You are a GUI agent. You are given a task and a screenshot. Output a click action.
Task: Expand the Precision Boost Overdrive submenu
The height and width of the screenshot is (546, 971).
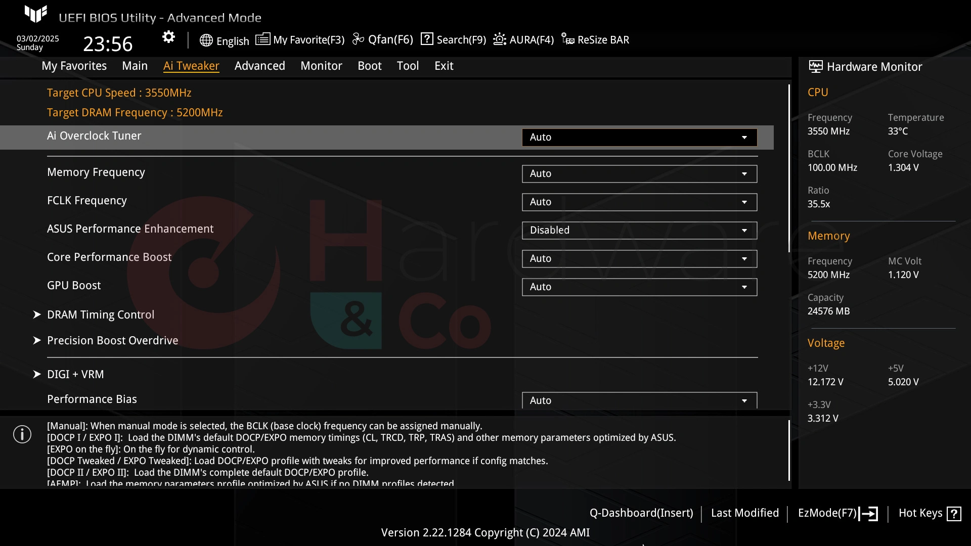tap(112, 340)
